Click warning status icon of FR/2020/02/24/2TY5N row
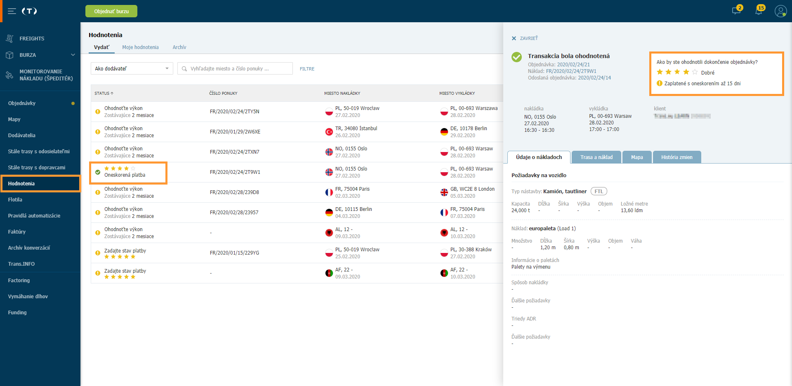 98,112
